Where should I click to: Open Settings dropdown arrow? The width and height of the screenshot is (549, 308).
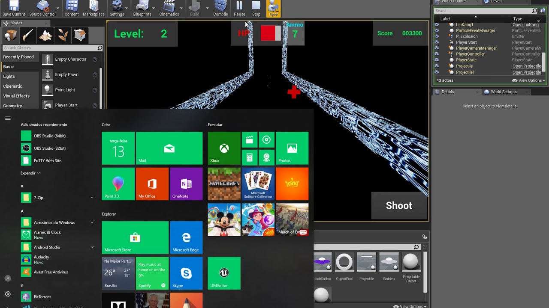[x=127, y=8]
